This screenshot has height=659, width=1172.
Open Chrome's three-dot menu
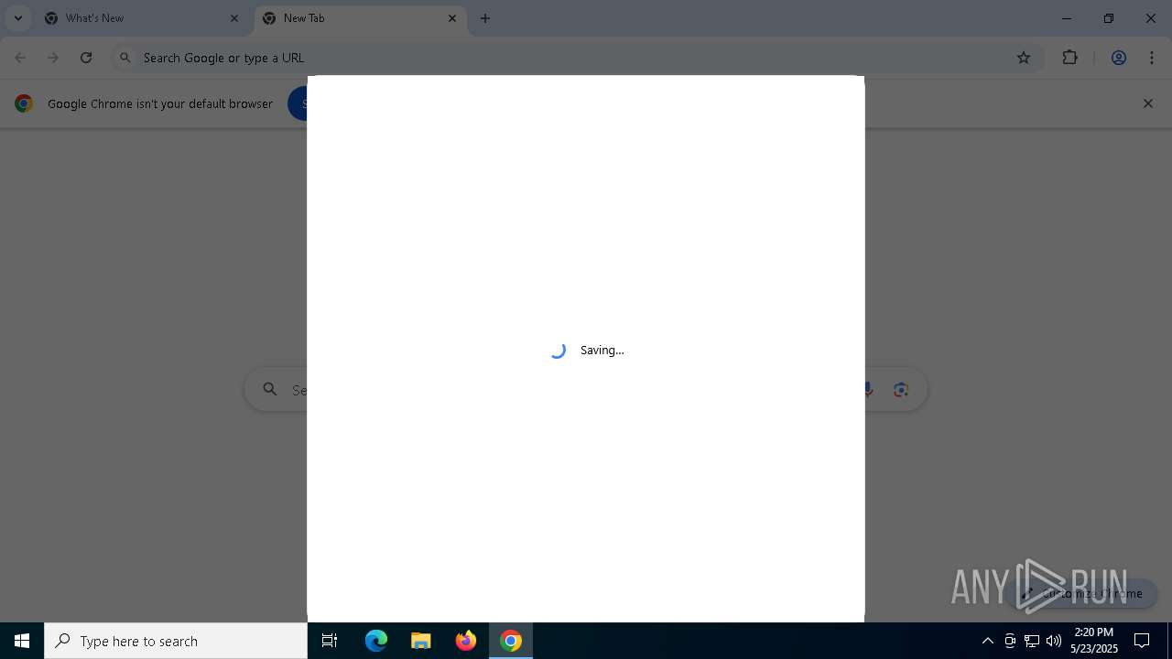(1152, 58)
